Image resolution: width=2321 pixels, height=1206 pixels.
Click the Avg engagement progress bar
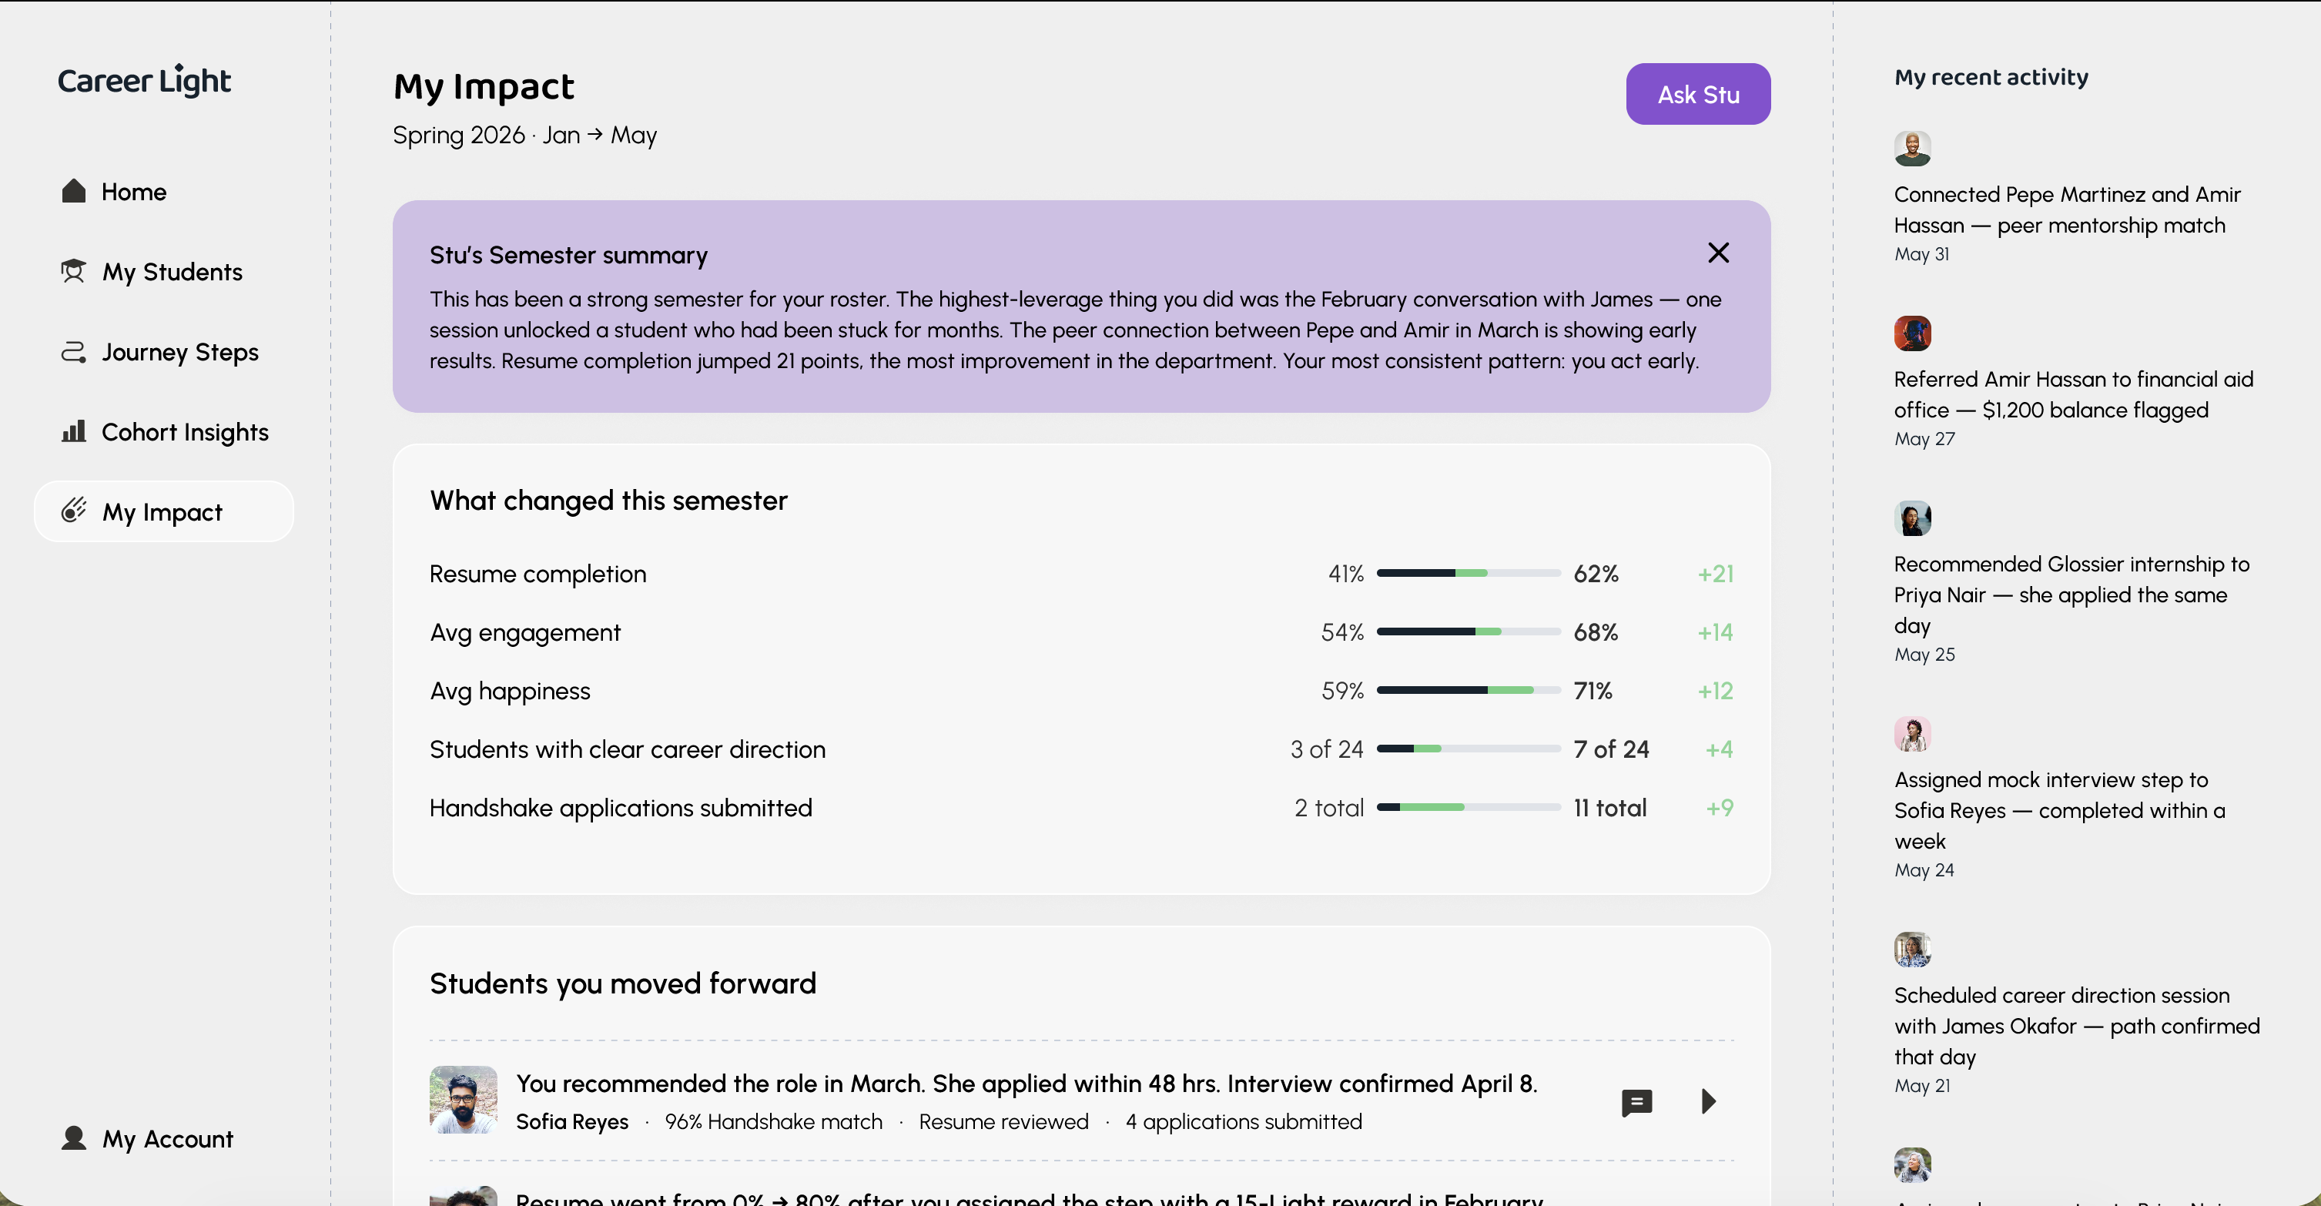pos(1468,631)
